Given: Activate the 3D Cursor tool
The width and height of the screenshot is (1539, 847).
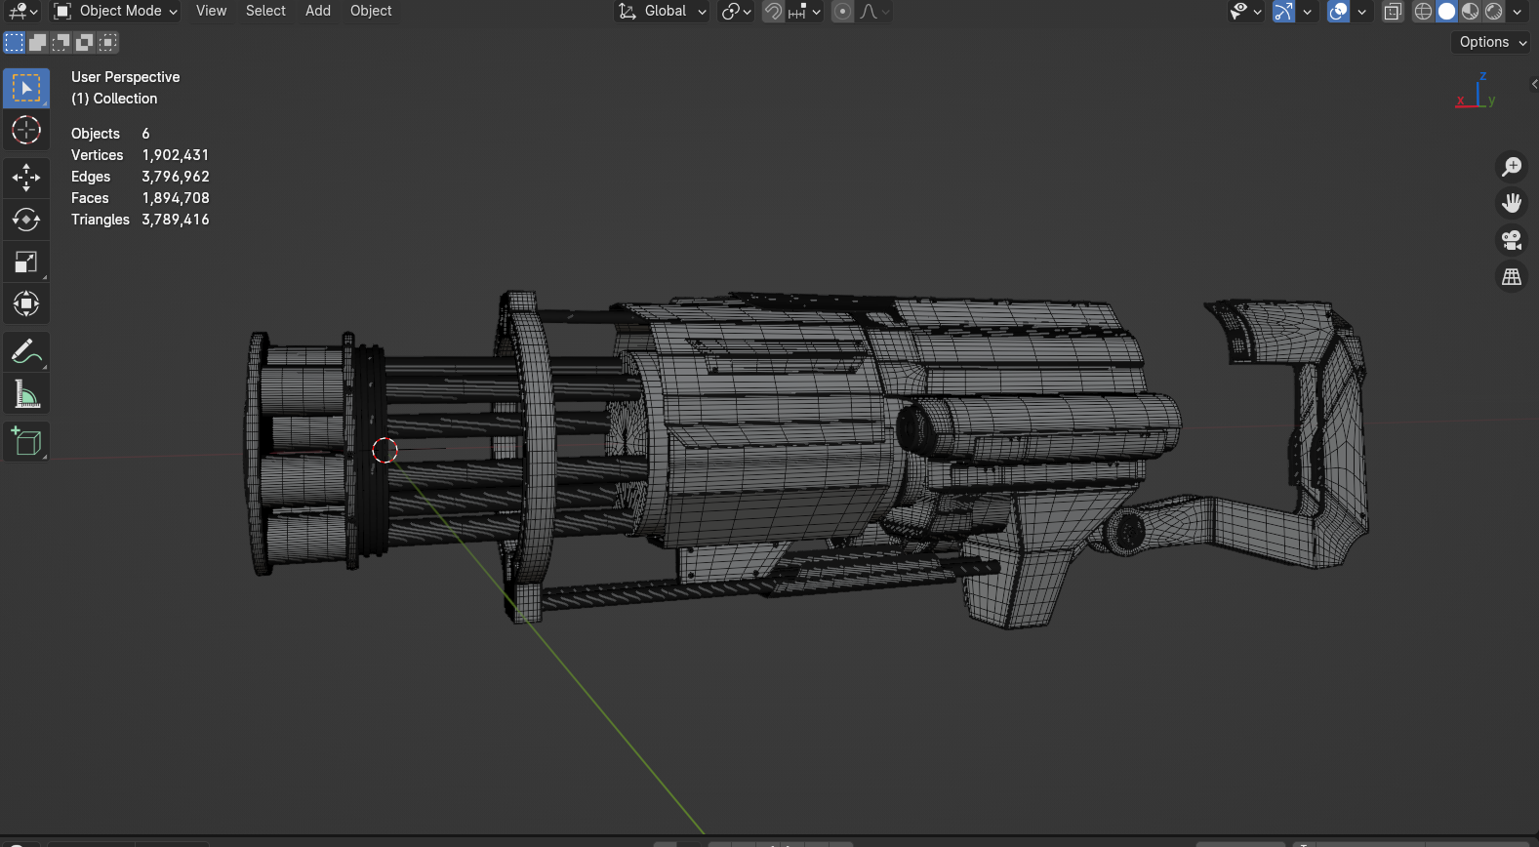Looking at the screenshot, I should pos(26,130).
